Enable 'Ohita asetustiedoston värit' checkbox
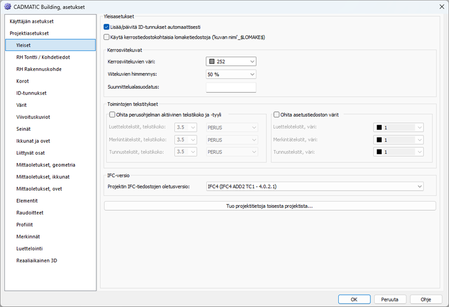 [x=277, y=115]
